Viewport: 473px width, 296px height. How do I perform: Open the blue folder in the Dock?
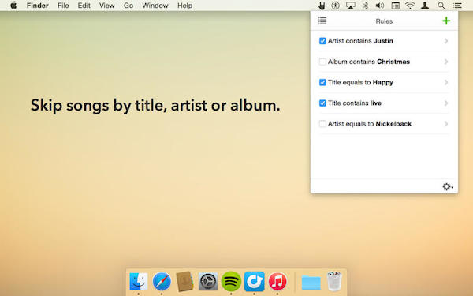pos(311,283)
